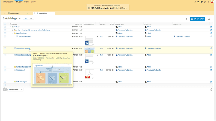Tick the checkbox for Pflichtenheft.docx row

pyautogui.click(x=5, y=36)
